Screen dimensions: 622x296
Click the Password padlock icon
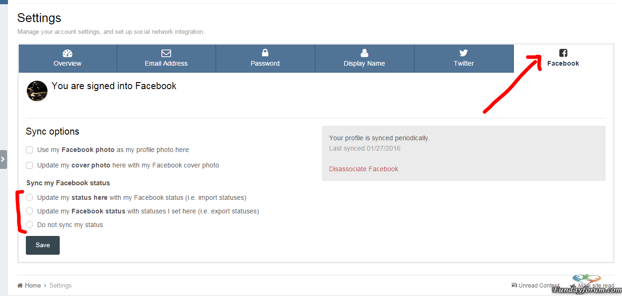pos(265,53)
